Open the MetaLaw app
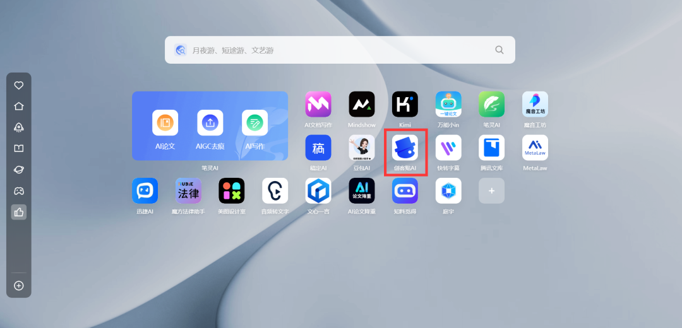The width and height of the screenshot is (682, 328). 535,148
